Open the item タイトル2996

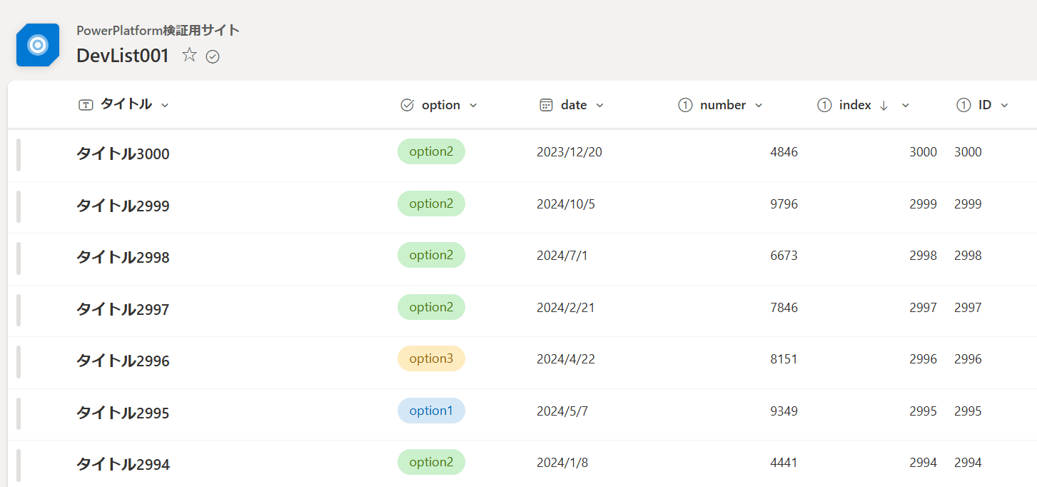point(123,361)
